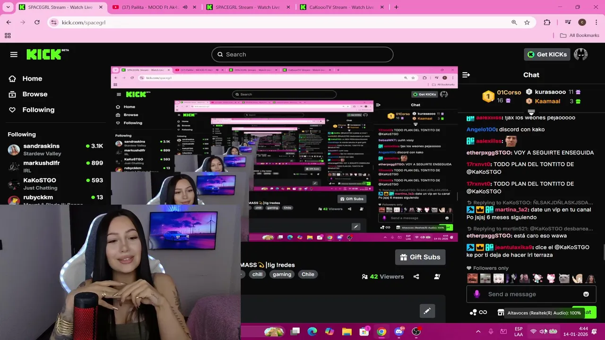Expand the gifter leaderboard in chat

(x=531, y=112)
